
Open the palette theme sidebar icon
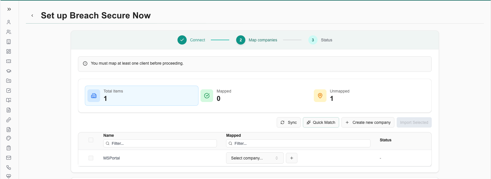[9, 138]
